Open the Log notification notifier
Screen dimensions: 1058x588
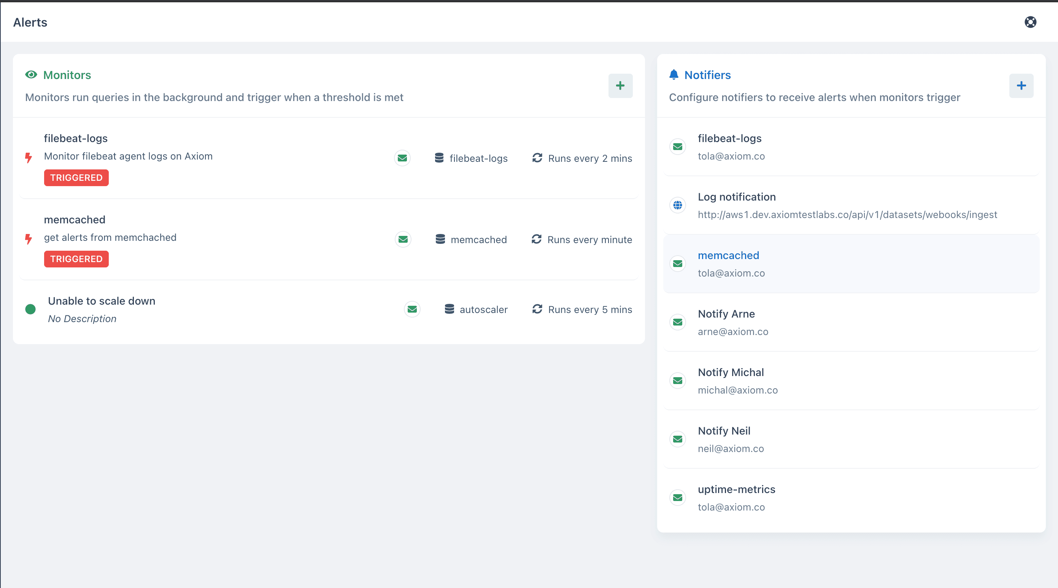(x=851, y=205)
